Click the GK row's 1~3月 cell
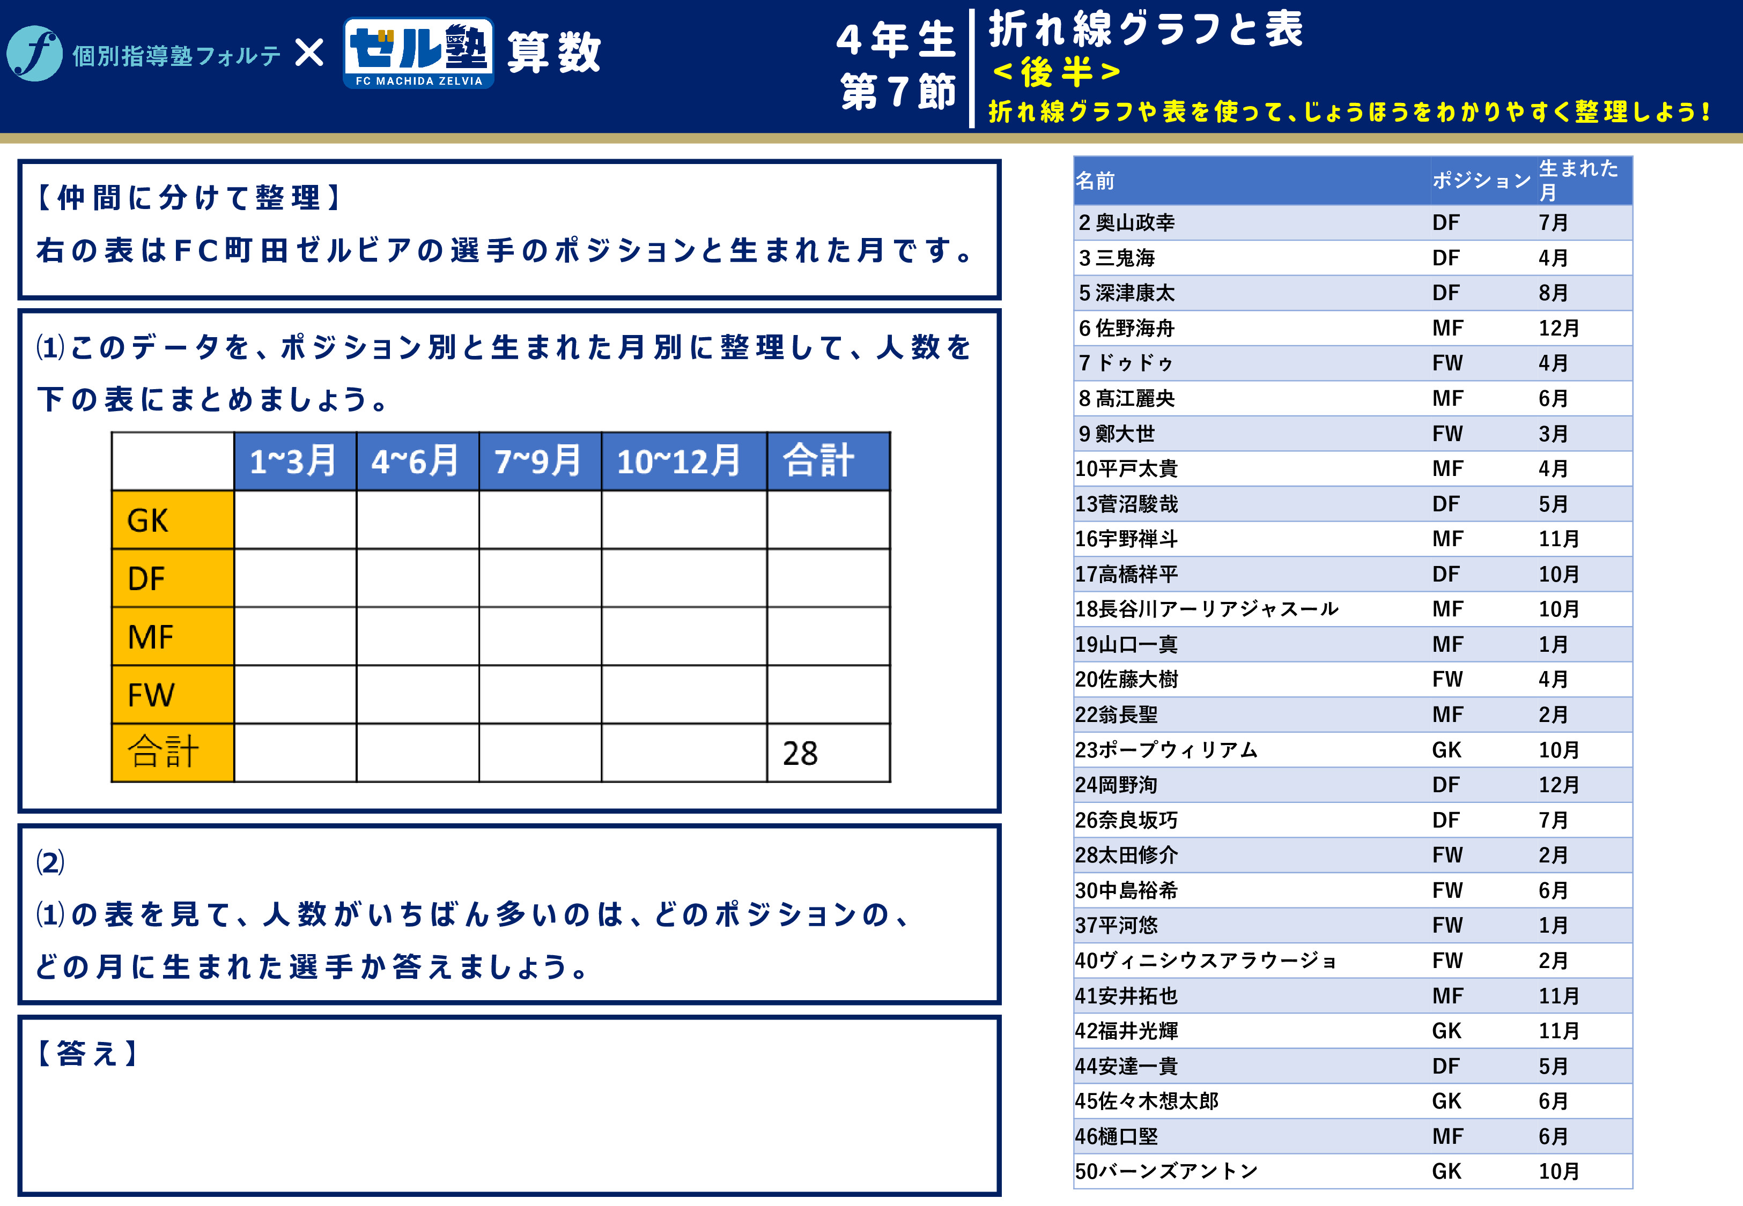This screenshot has width=1743, height=1206. click(x=295, y=520)
